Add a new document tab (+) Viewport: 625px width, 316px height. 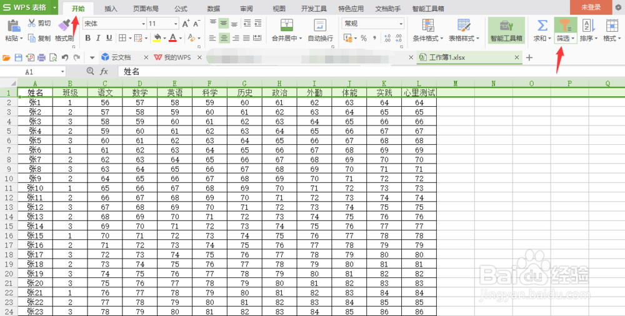(x=529, y=58)
